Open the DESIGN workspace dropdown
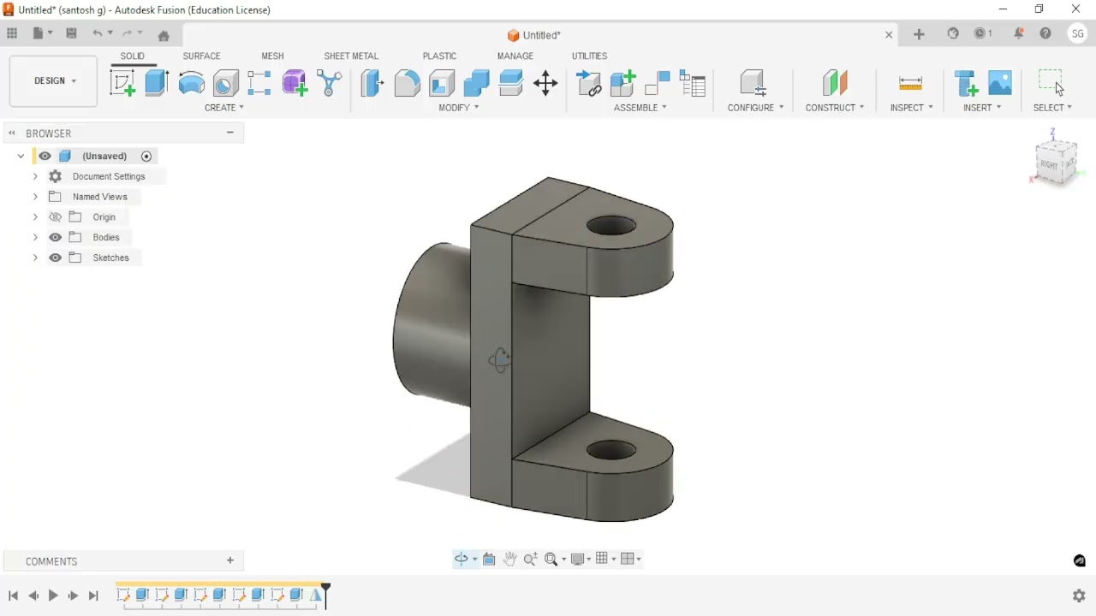 55,81
